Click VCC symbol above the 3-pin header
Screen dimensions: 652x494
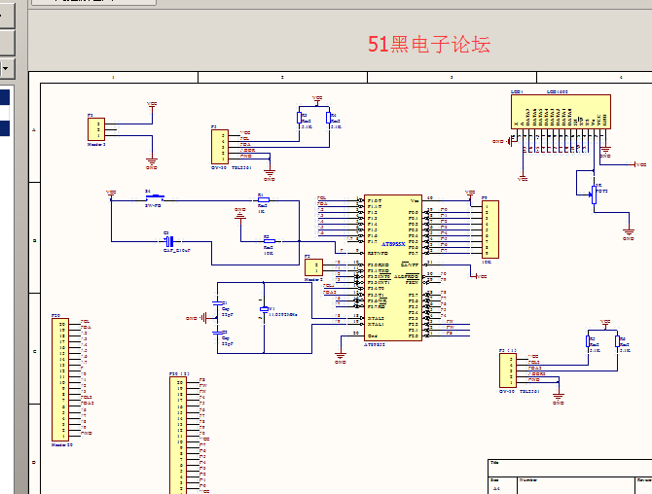152,106
